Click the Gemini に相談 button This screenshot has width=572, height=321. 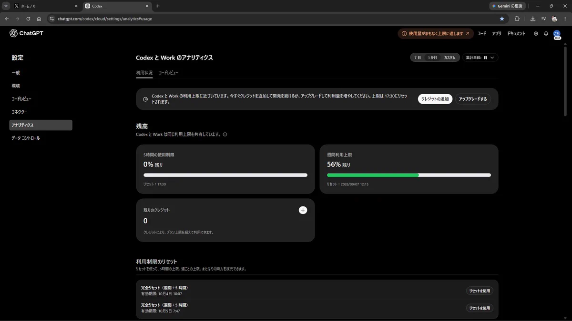pyautogui.click(x=507, y=6)
